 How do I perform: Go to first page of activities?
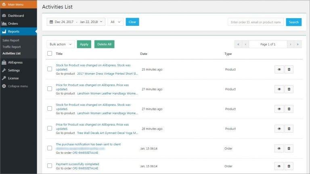(238, 44)
